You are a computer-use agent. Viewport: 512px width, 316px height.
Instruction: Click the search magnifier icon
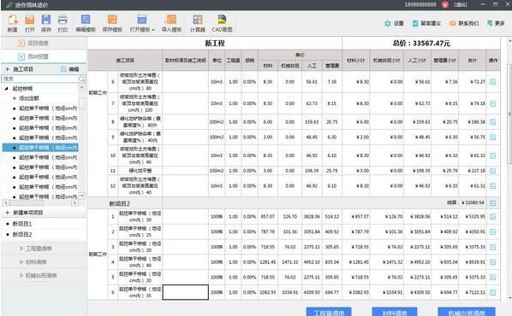coord(81,79)
